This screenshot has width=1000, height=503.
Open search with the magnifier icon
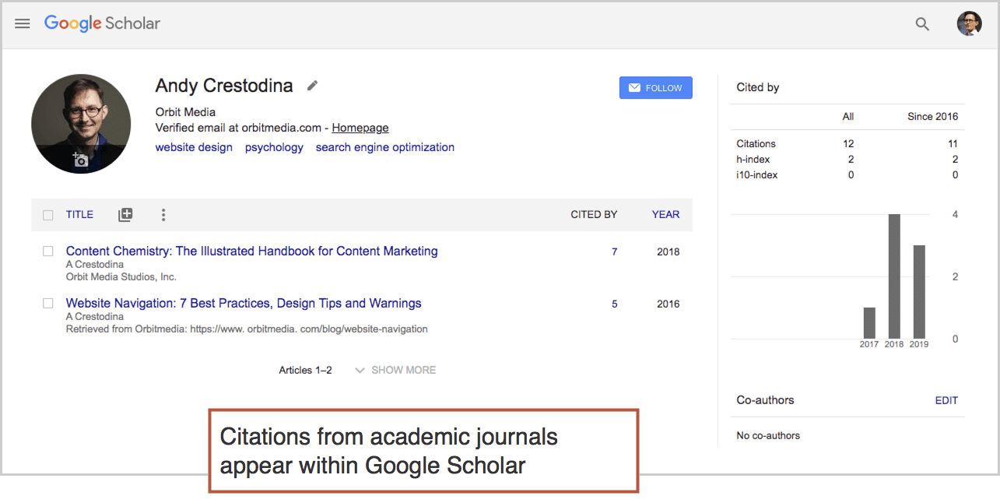coord(922,24)
